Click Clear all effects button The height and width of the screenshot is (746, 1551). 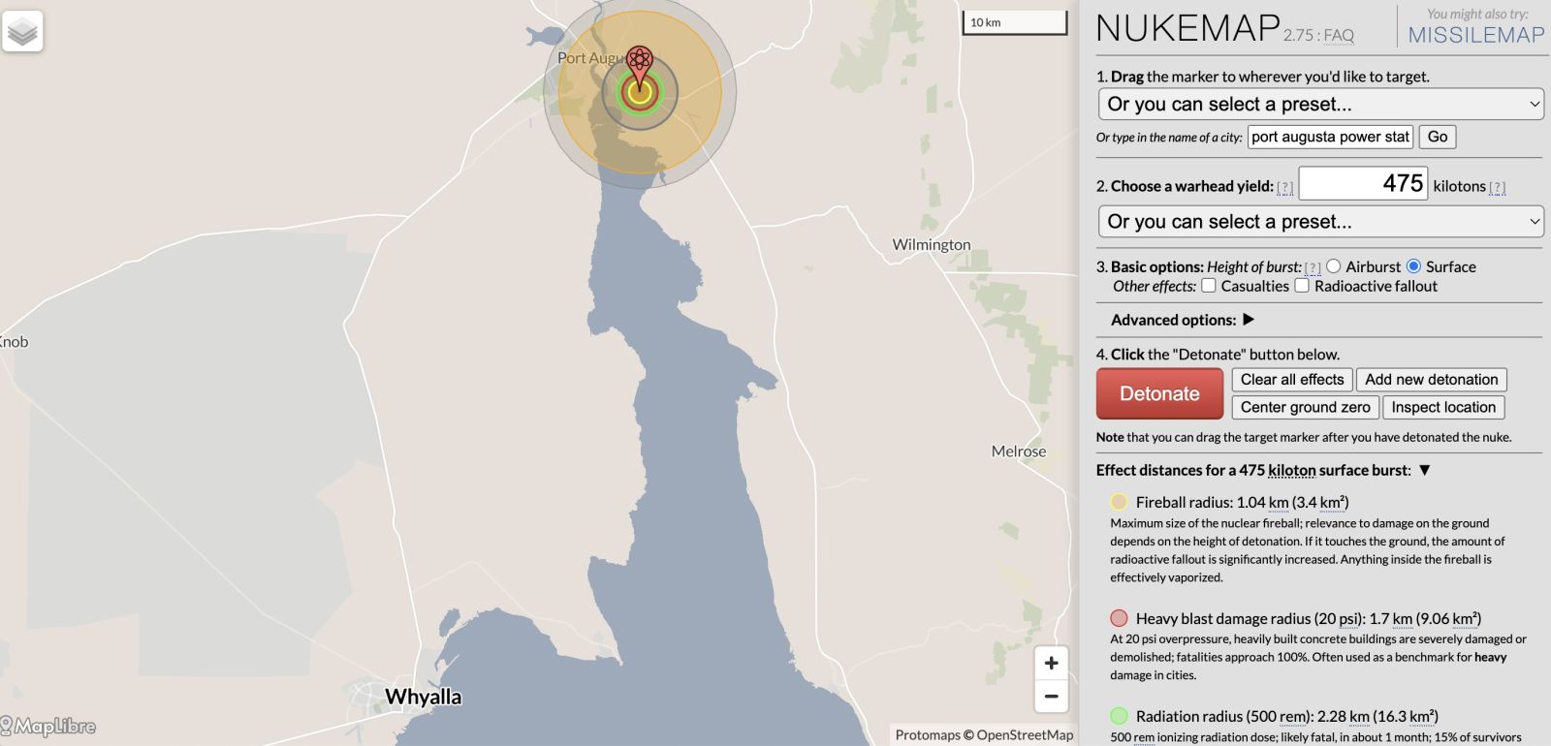[1292, 380]
